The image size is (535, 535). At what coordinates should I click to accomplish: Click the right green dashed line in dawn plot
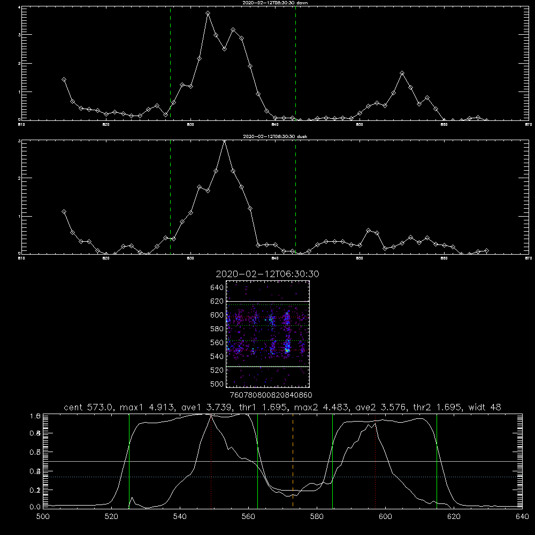pos(295,64)
